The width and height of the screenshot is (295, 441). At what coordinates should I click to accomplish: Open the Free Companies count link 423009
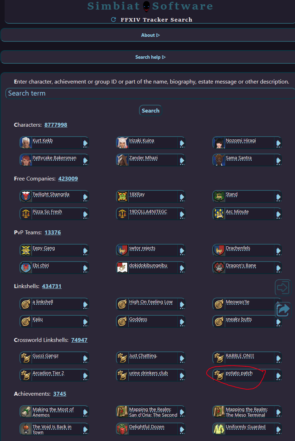pos(68,178)
